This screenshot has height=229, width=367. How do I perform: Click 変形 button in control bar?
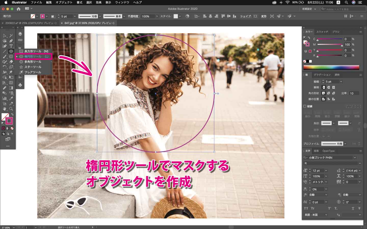pyautogui.click(x=264, y=16)
